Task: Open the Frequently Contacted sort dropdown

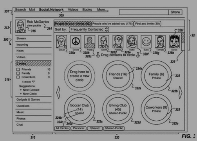Action: click(x=89, y=29)
